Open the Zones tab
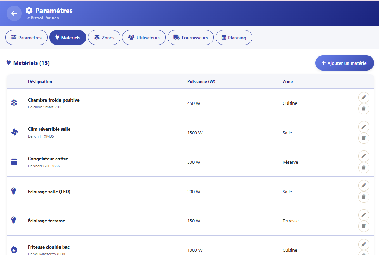 coord(104,38)
